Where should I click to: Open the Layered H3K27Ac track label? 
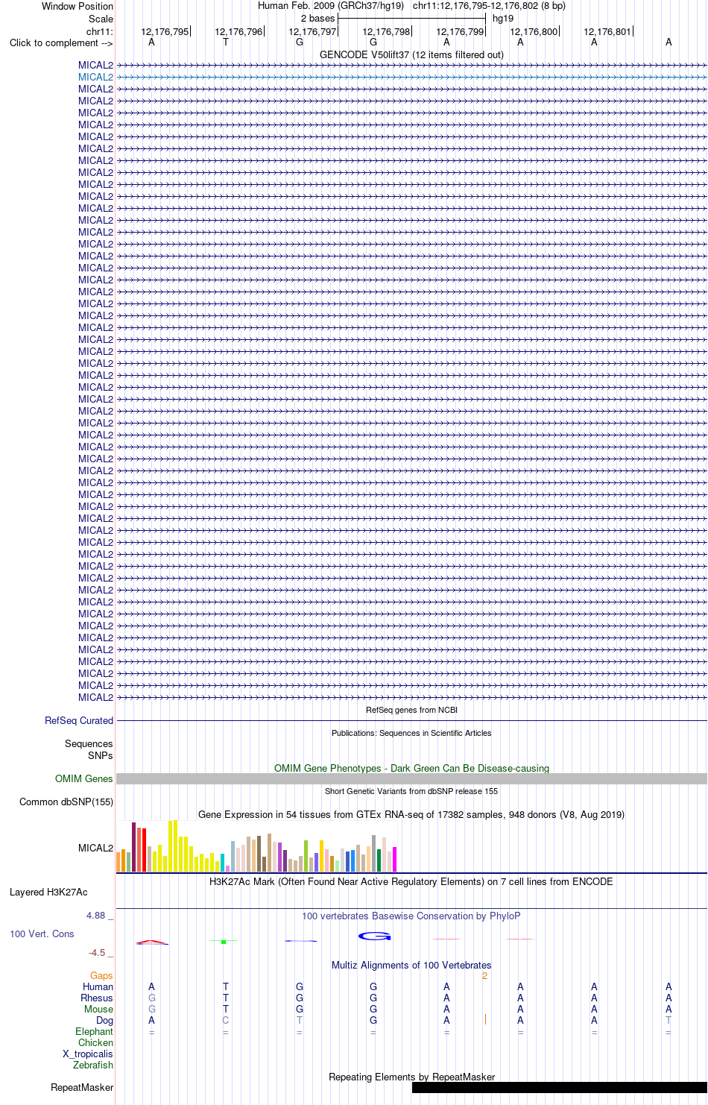(48, 892)
